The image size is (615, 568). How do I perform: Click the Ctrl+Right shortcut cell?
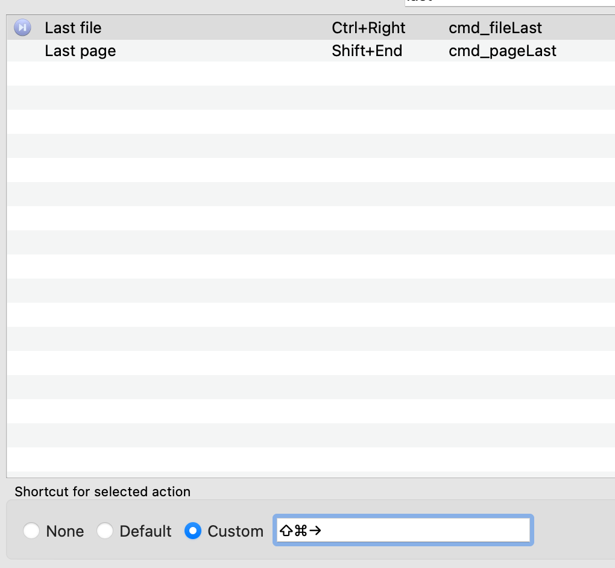pyautogui.click(x=368, y=28)
